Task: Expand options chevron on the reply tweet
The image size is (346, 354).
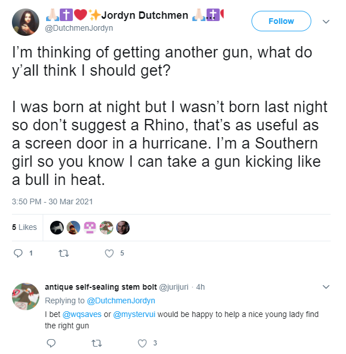Action: [x=326, y=287]
